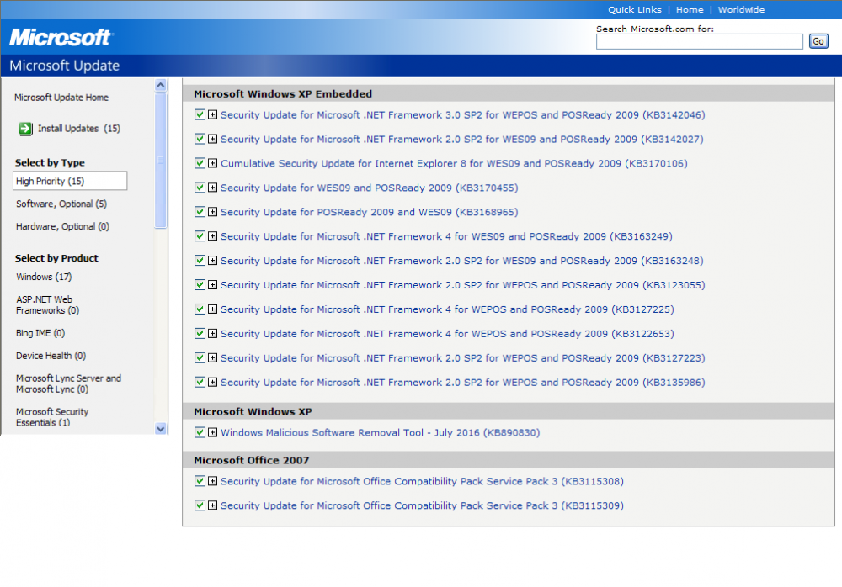Screen dimensions: 842x587
Task: Expand details for KB3142027 with plus icon
Action: 213,139
